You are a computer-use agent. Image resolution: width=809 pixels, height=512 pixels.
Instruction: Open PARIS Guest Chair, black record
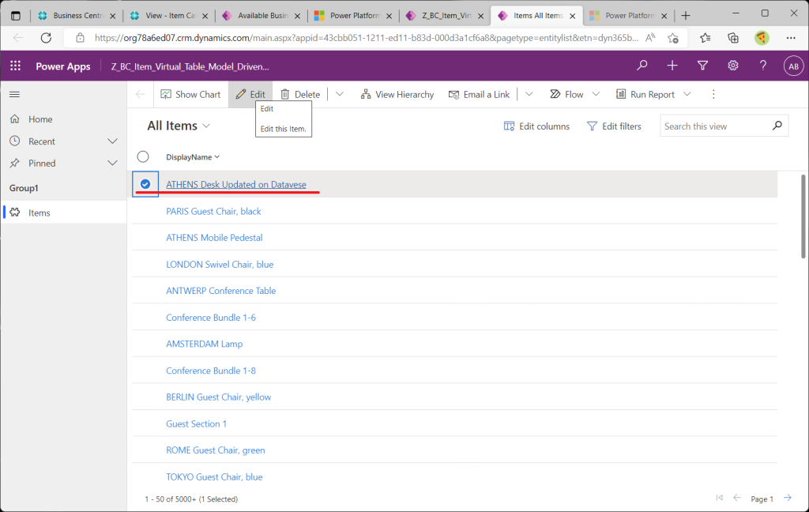[x=213, y=211]
